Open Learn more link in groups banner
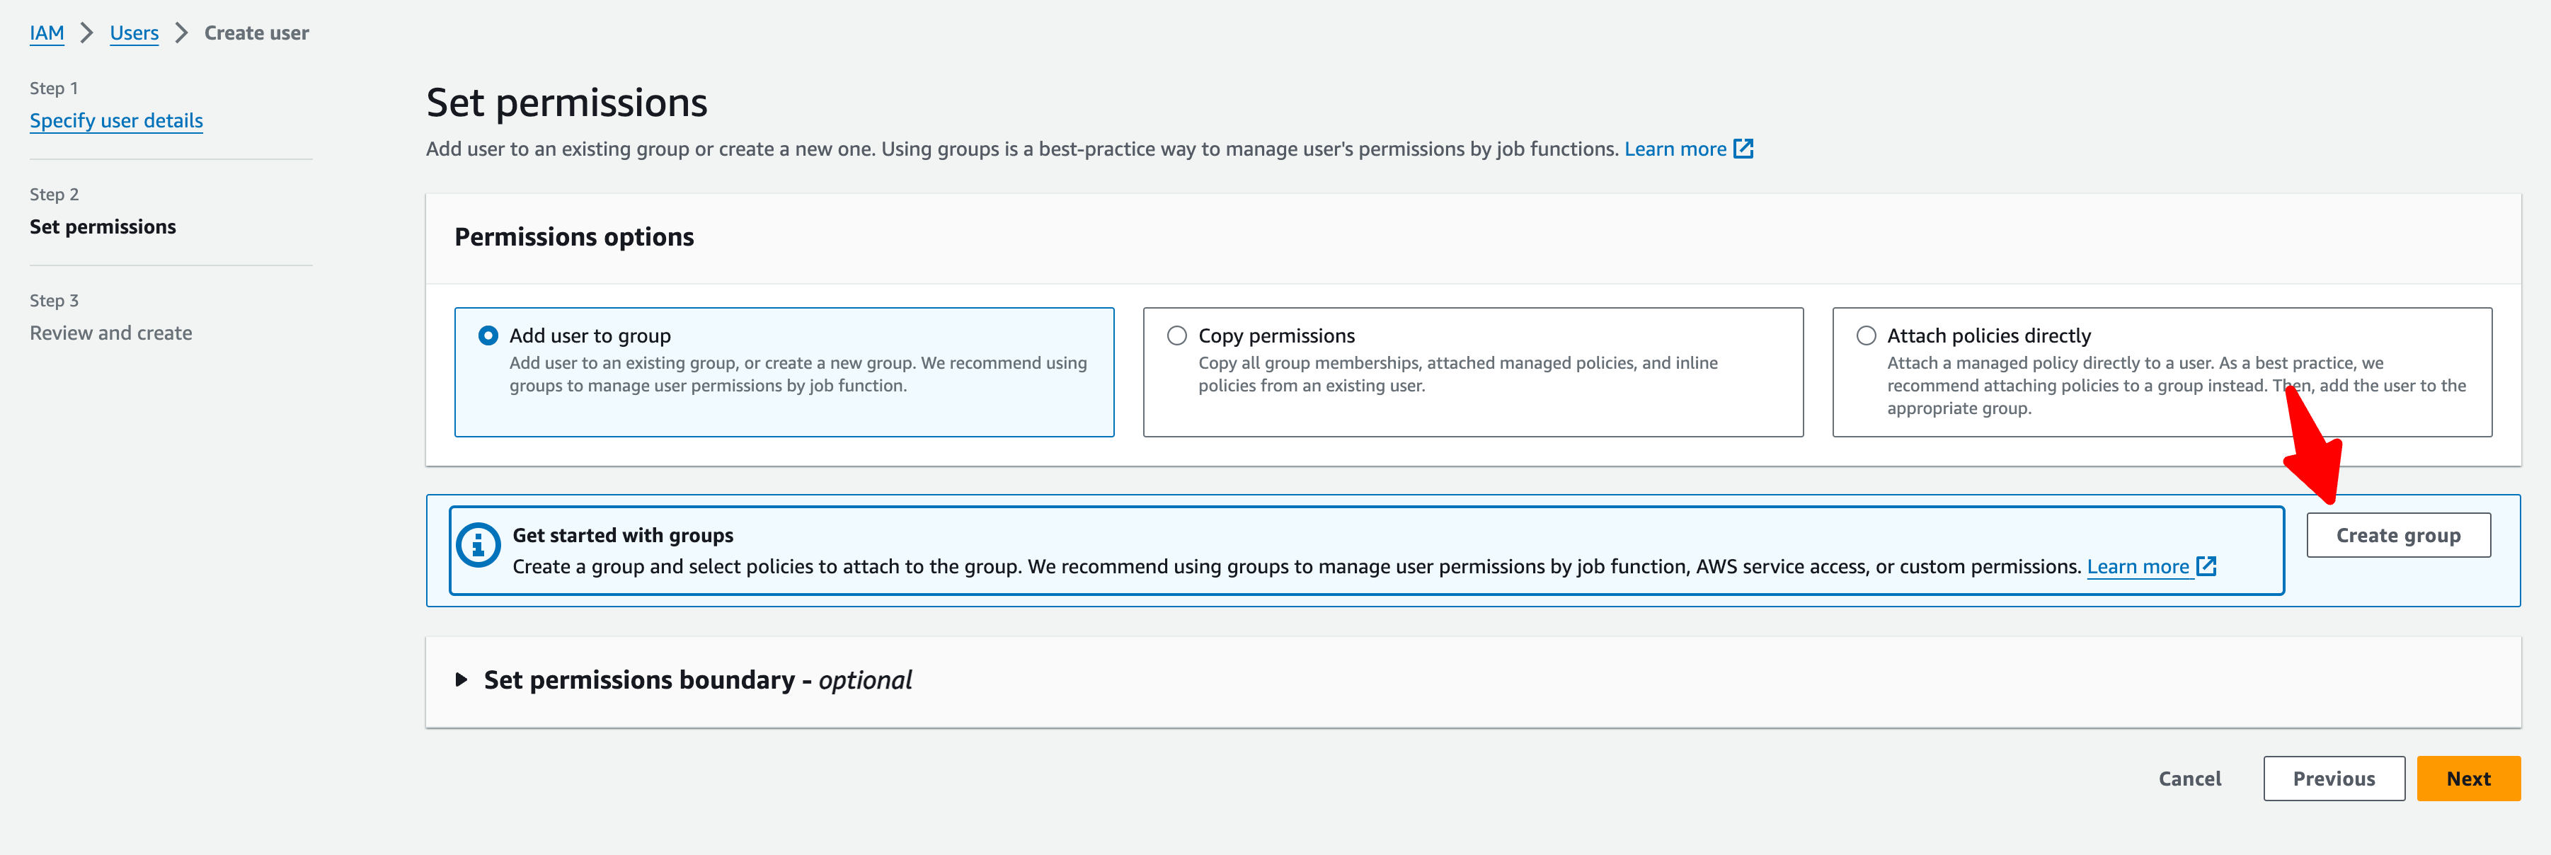This screenshot has width=2551, height=855. click(2137, 567)
